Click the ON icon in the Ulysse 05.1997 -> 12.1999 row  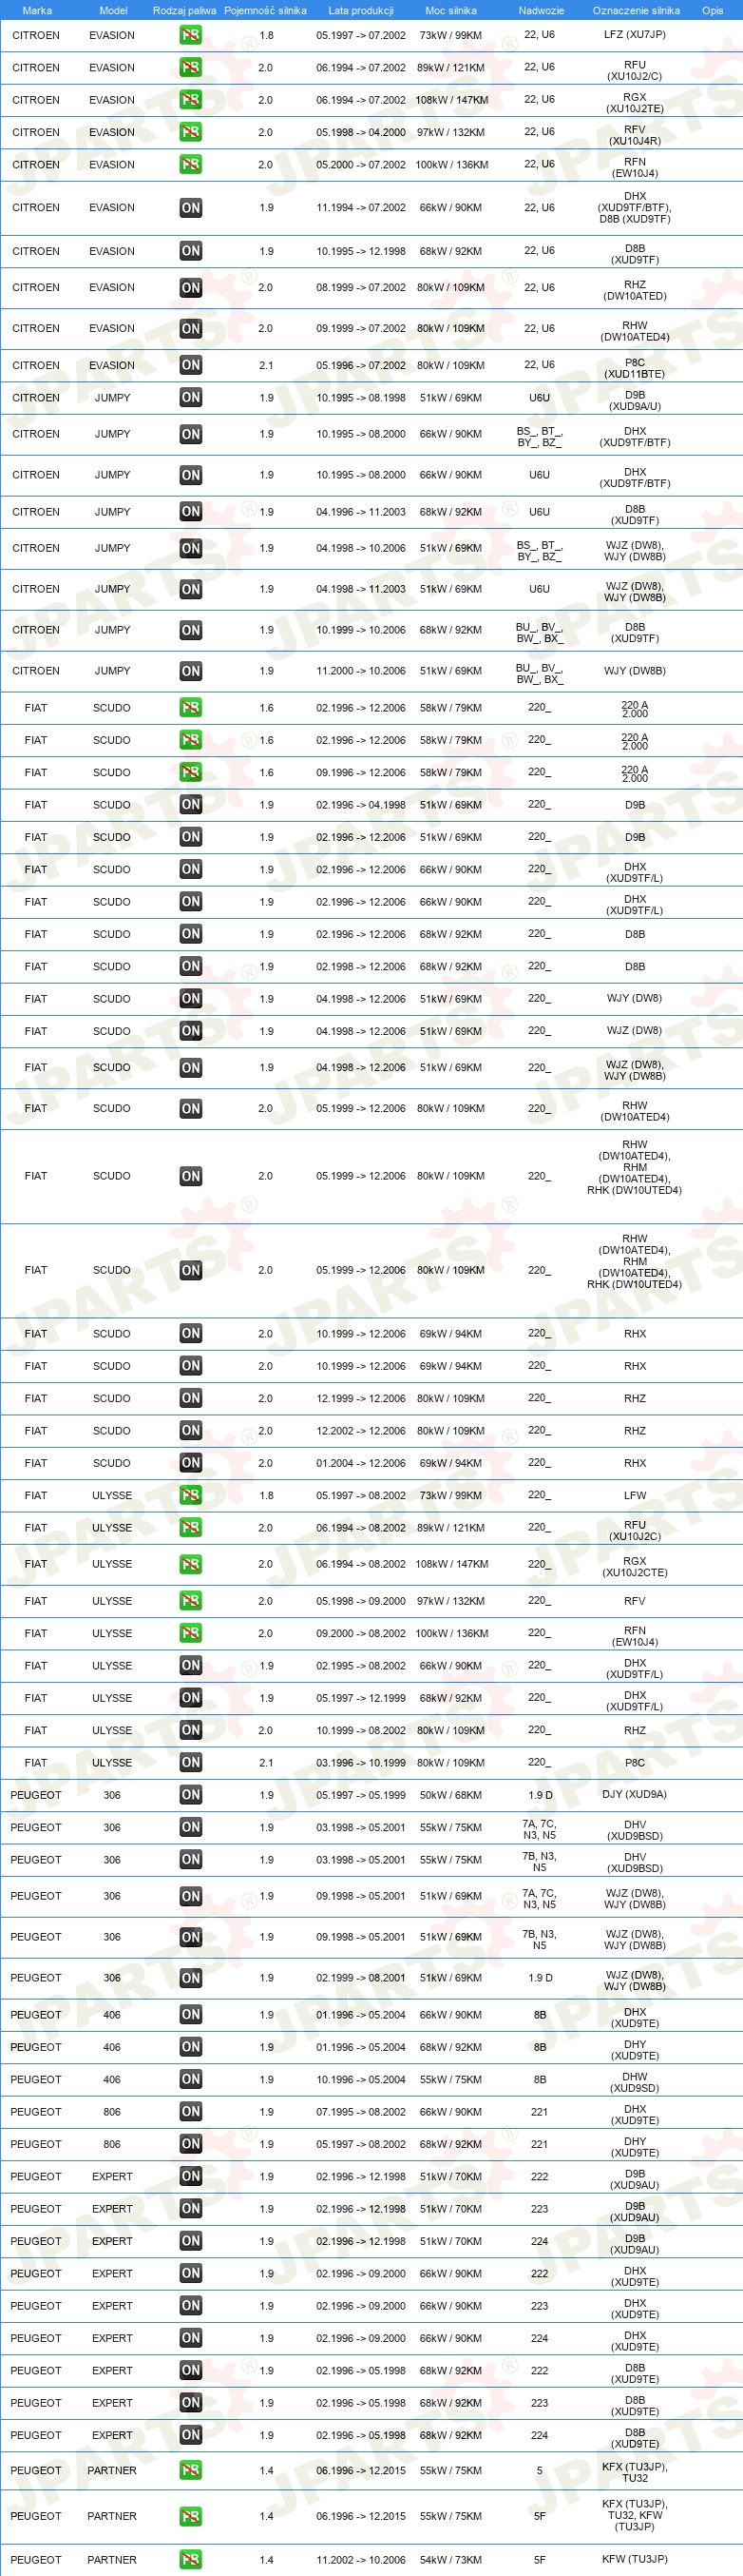pos(191,1698)
